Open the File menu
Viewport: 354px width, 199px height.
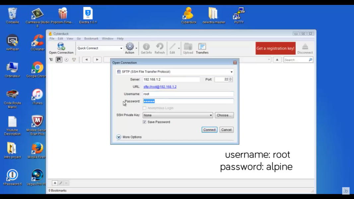tap(52, 38)
